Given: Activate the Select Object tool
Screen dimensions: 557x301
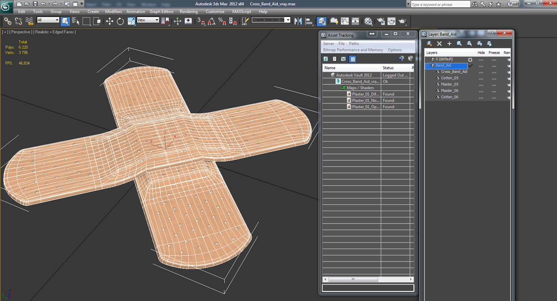Looking at the screenshot, I should (65, 21).
